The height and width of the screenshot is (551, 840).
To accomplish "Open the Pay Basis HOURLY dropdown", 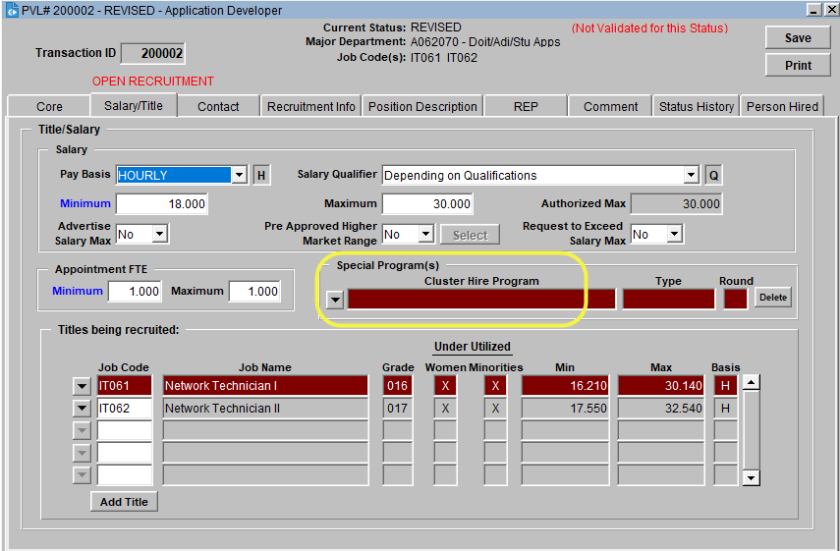I will 239,175.
